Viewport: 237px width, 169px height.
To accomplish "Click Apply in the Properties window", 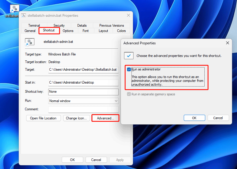I will click(120, 160).
